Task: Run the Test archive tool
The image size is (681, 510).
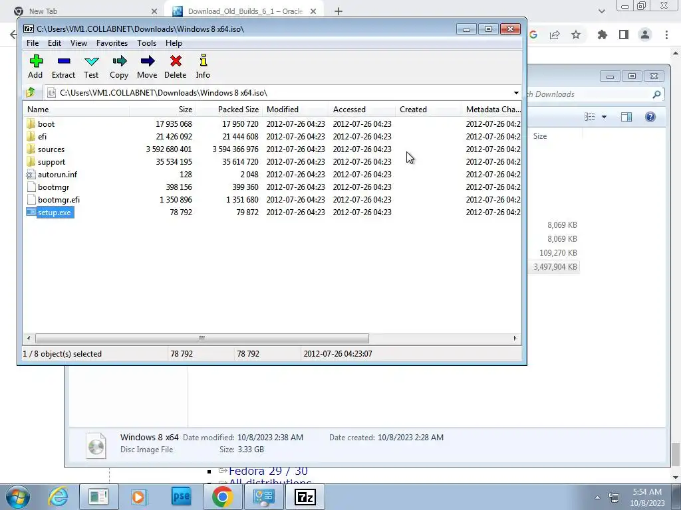Action: coord(91,60)
